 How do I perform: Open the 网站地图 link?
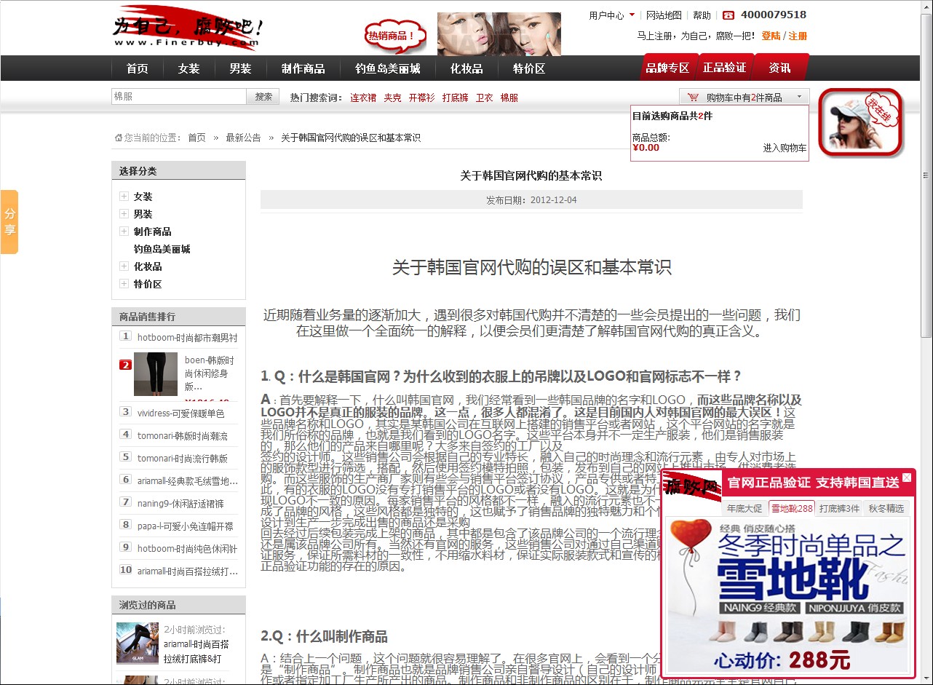664,15
